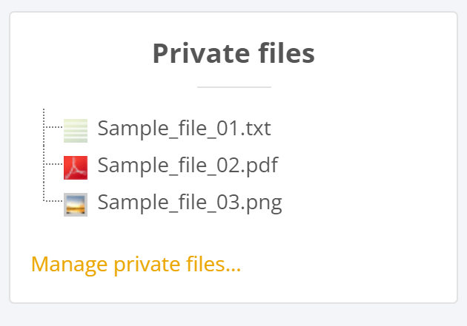
Task: Open the Manage private files link
Action: click(x=136, y=265)
